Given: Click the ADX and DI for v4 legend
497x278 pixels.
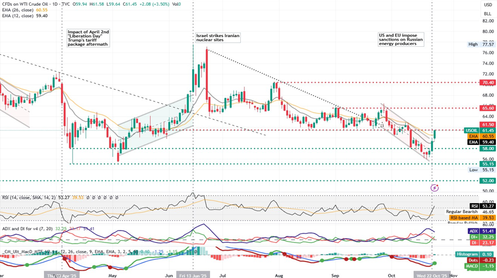Looking at the screenshot, I should pyautogui.click(x=26, y=229).
